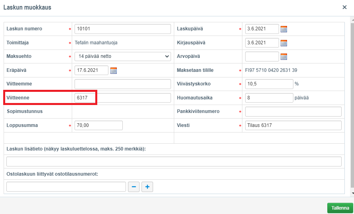Expand the Maksuehto dropdown

click(122, 56)
